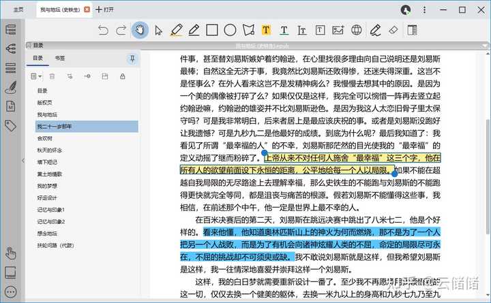Select the rectangle shape tool
The width and height of the screenshot is (491, 303).
212,30
